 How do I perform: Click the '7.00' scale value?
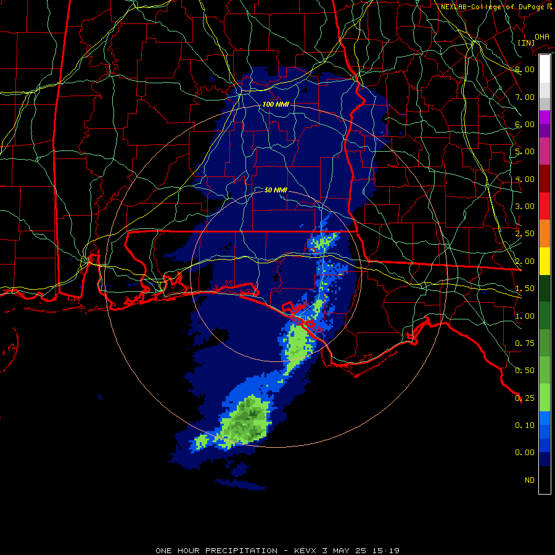pos(525,97)
